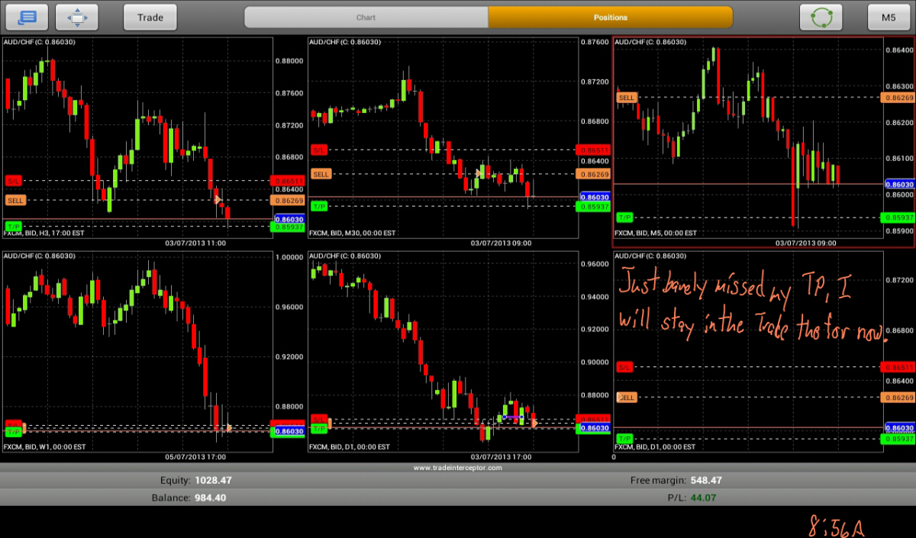Select the orange SELL marker on M5 chart

coord(627,97)
